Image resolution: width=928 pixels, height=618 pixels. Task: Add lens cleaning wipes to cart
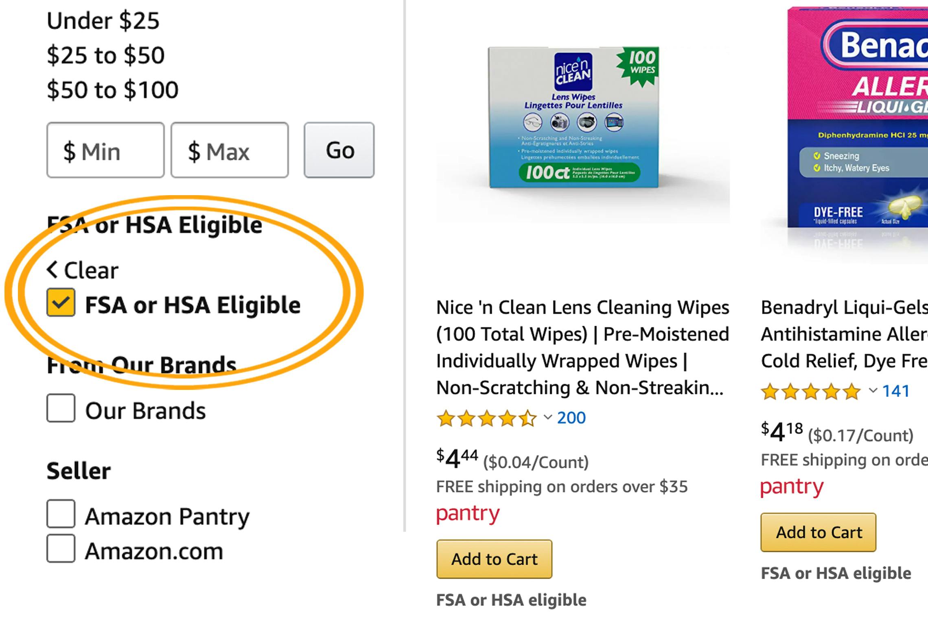(494, 559)
